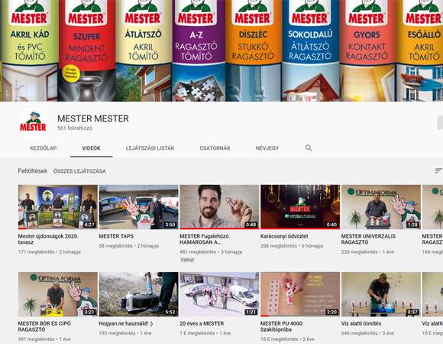
Task: Click the ÁTLÁTSZÓ AKRIL TÖMÍTŐ banner tube
Action: pyautogui.click(x=144, y=50)
